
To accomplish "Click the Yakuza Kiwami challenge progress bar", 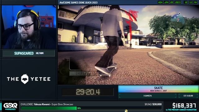I will click(91, 108).
